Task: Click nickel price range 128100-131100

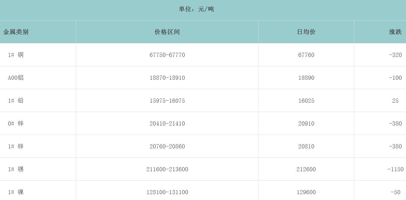Action: pos(167,192)
